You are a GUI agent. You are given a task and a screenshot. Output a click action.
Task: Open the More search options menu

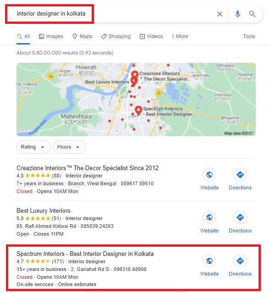click(180, 36)
